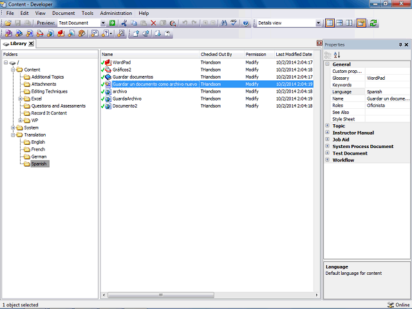Click the red X Delete icon

pyautogui.click(x=153, y=23)
